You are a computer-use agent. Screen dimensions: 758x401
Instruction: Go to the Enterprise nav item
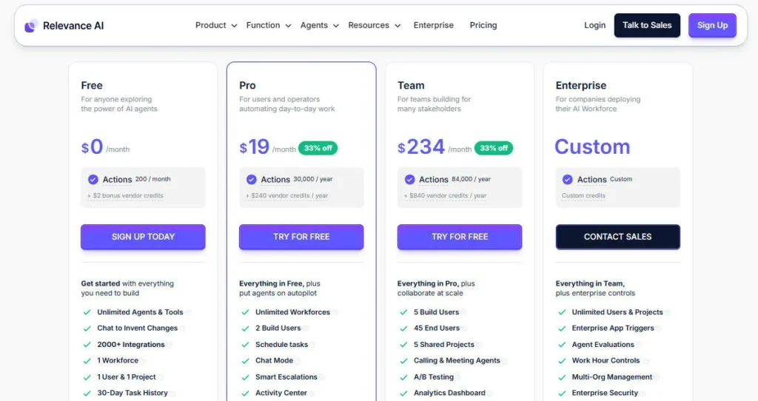[434, 25]
